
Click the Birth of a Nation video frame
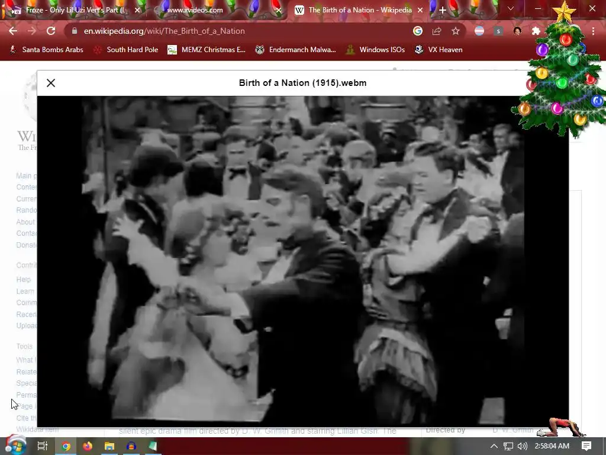point(303,261)
